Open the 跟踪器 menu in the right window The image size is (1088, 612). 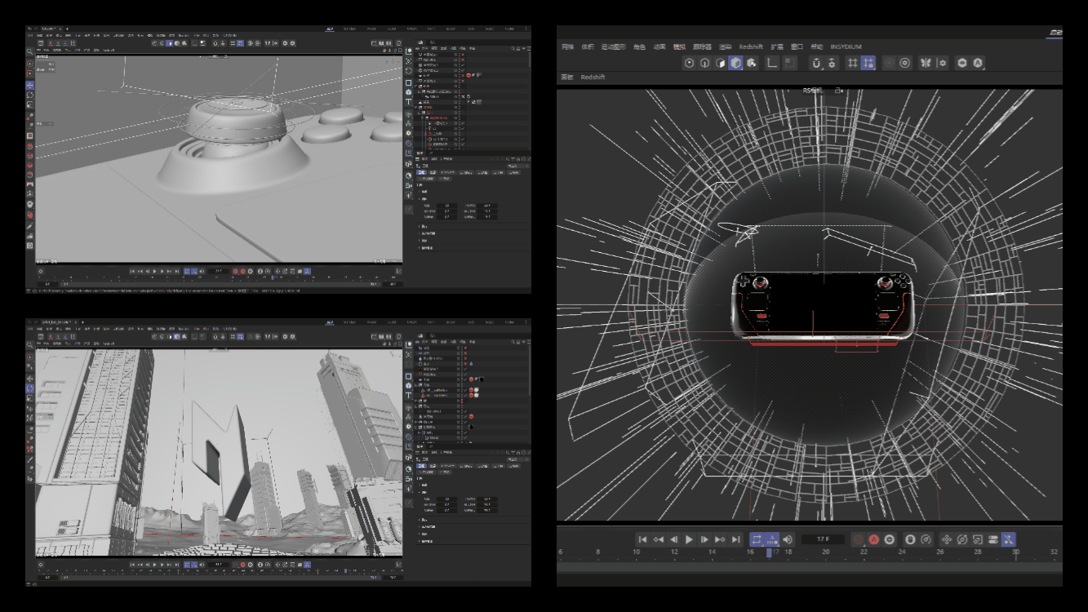pyautogui.click(x=702, y=47)
